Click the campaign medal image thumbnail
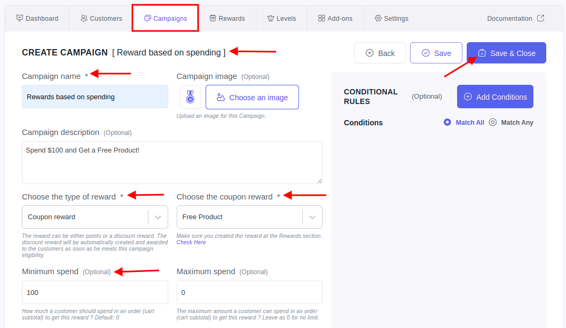566x328 pixels. 190,97
